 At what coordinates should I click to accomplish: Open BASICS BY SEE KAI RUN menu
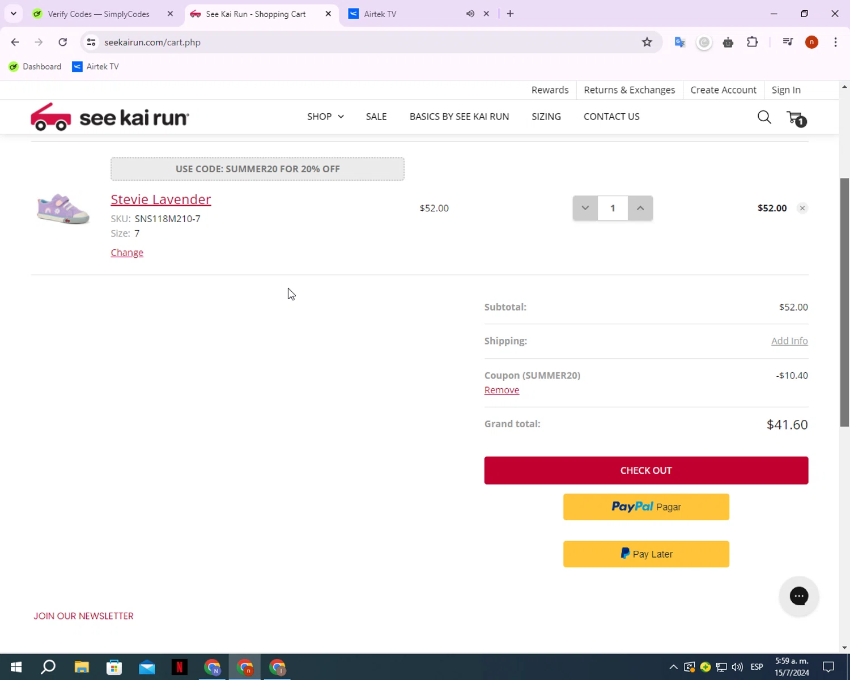click(x=459, y=116)
